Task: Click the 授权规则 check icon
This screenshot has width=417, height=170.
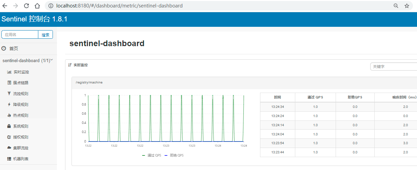Action: coord(9,137)
